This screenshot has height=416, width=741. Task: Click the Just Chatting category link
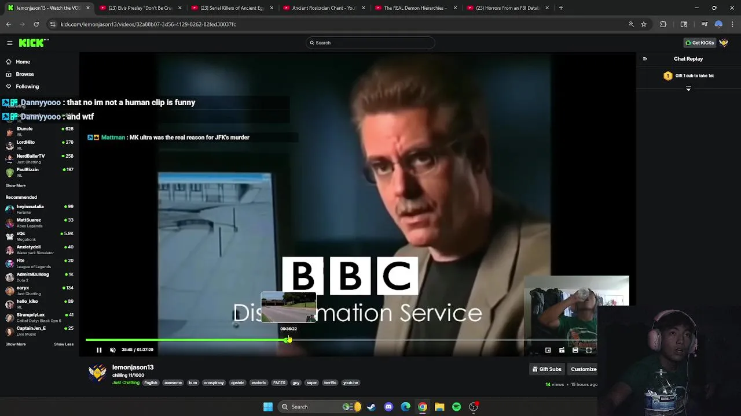[126, 382]
